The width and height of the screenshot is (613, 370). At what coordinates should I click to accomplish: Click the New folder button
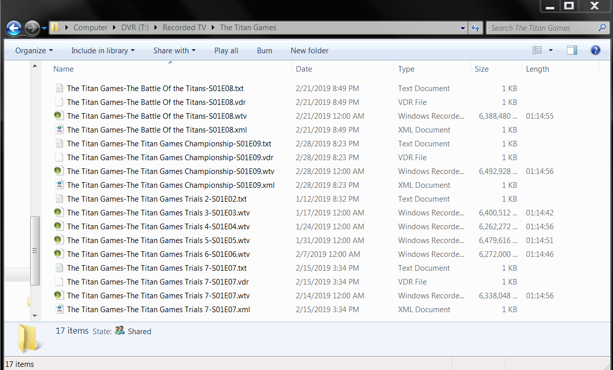tap(310, 50)
